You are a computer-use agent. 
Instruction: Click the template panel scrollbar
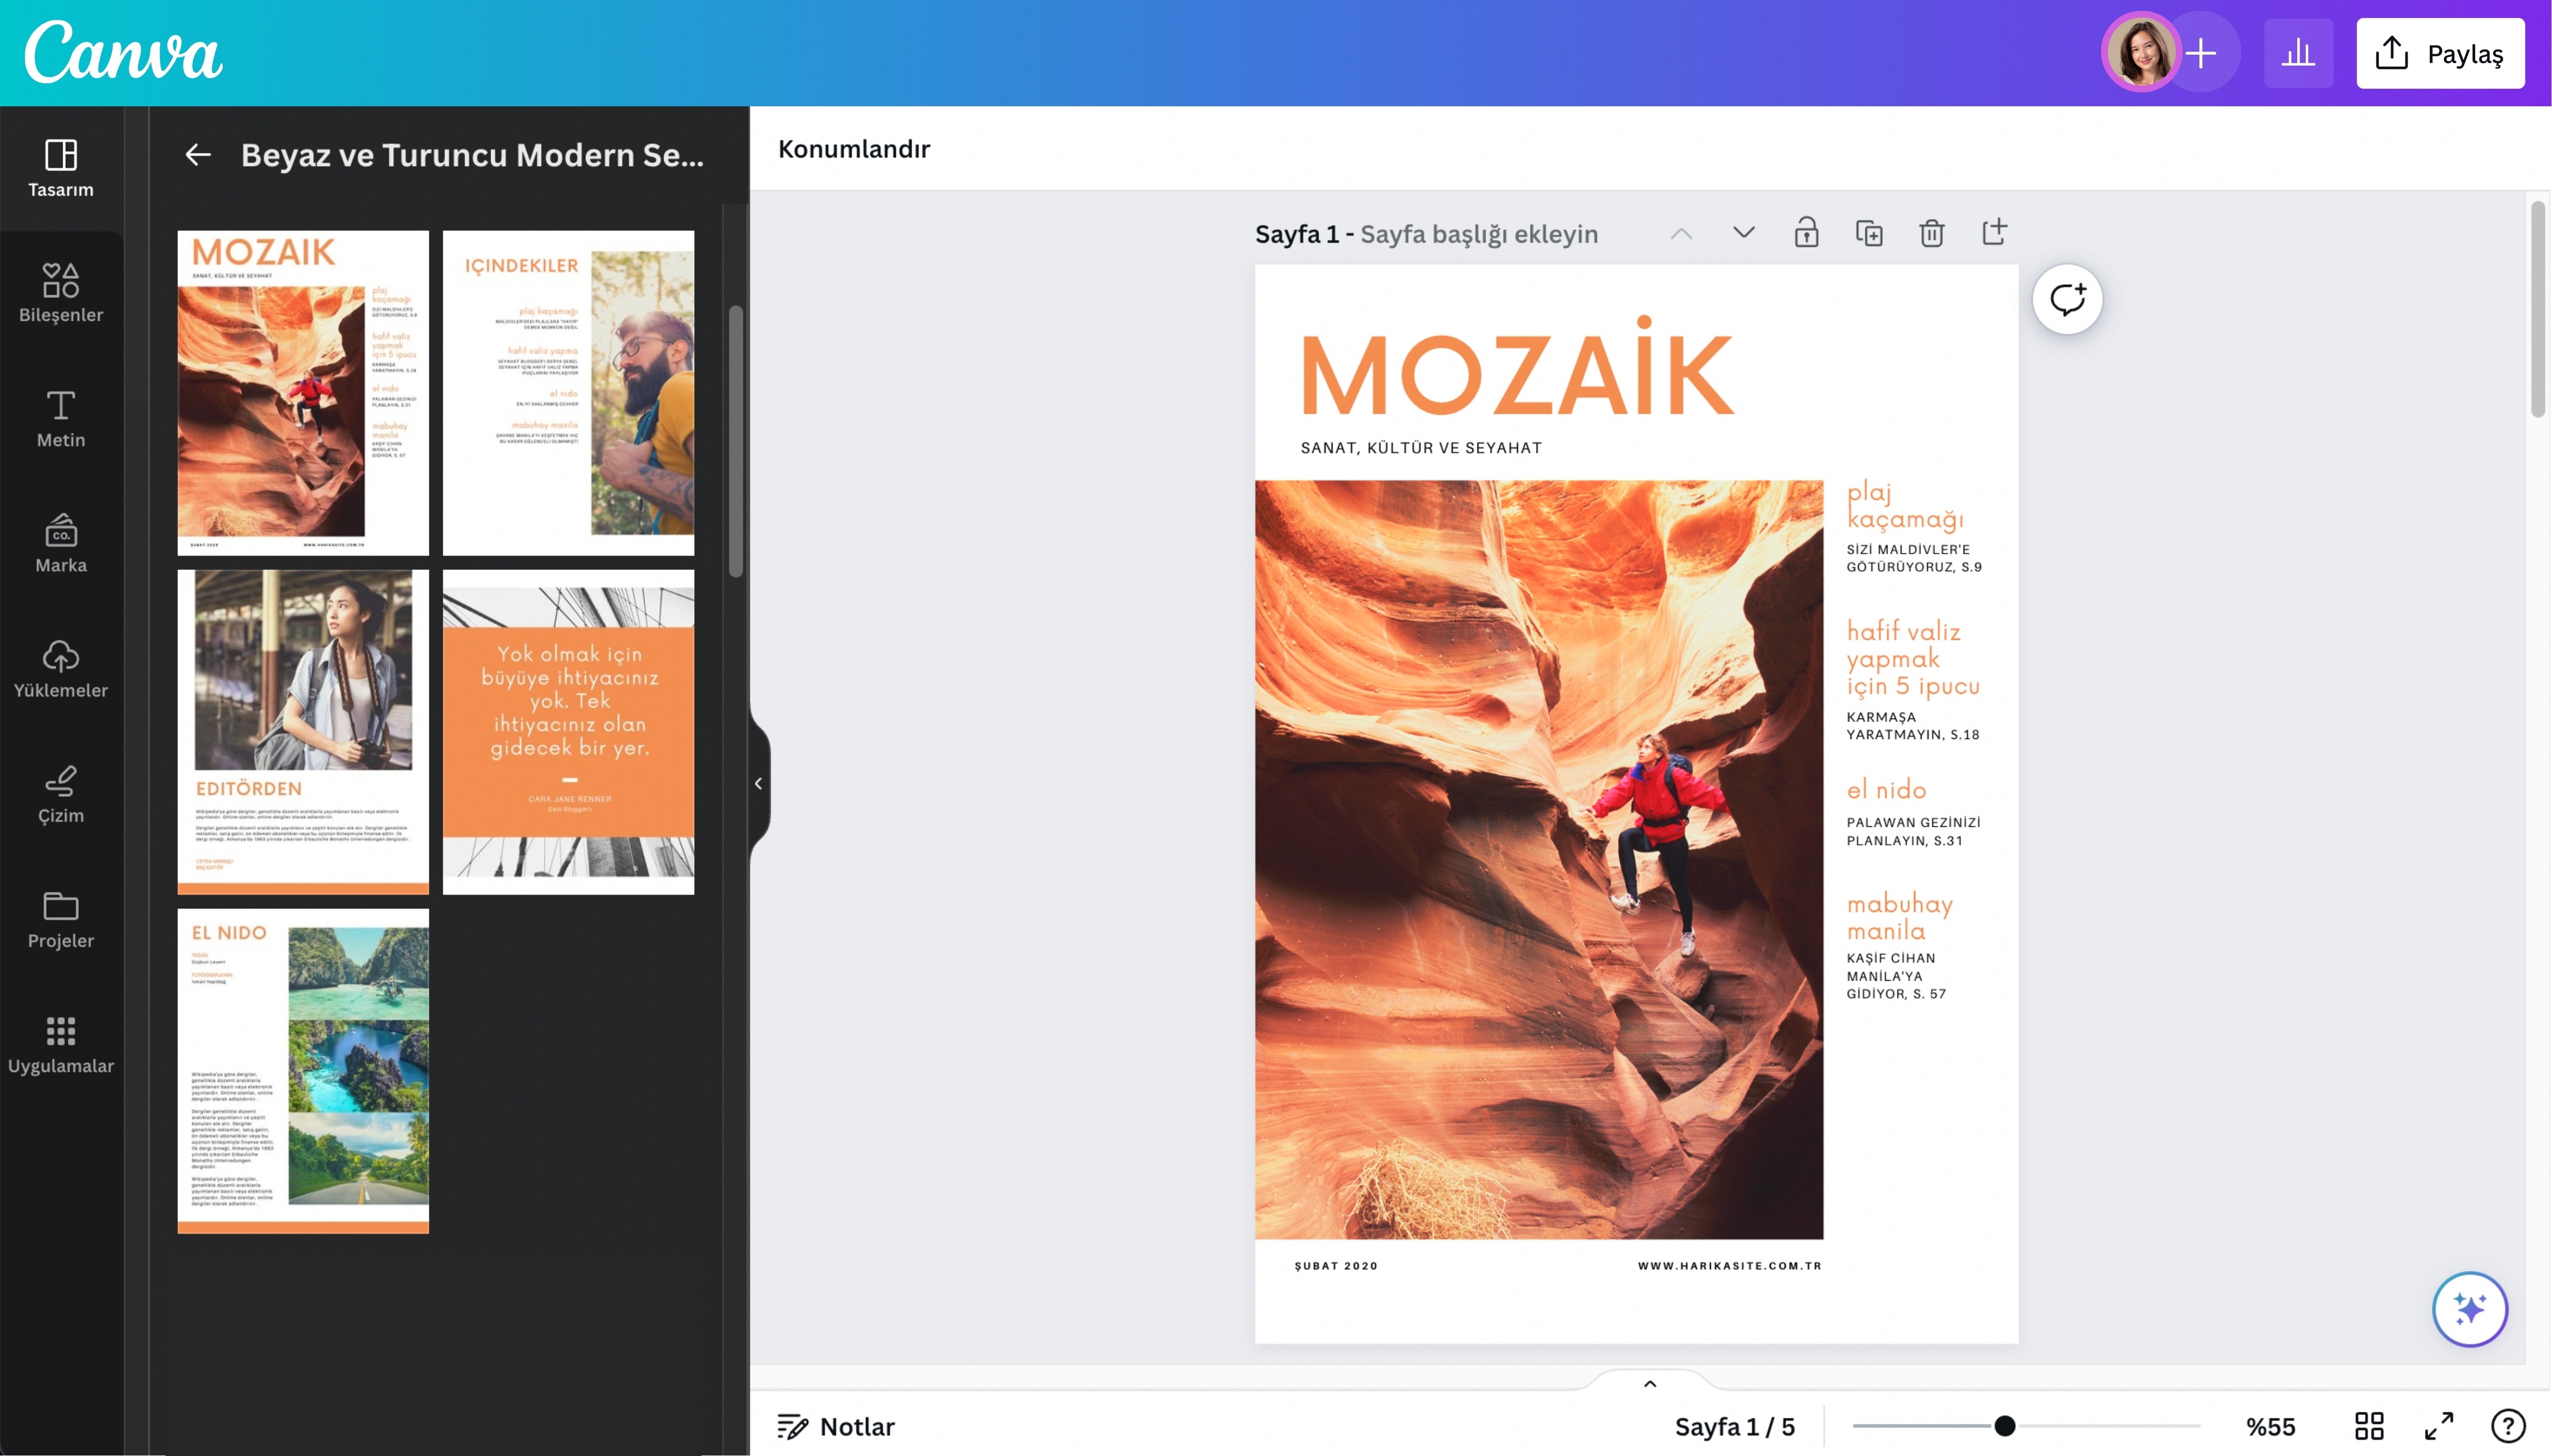736,440
